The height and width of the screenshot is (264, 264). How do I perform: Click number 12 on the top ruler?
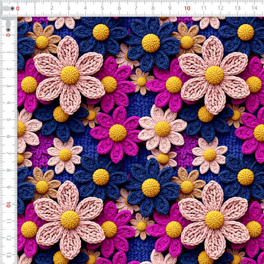[x=221, y=8]
